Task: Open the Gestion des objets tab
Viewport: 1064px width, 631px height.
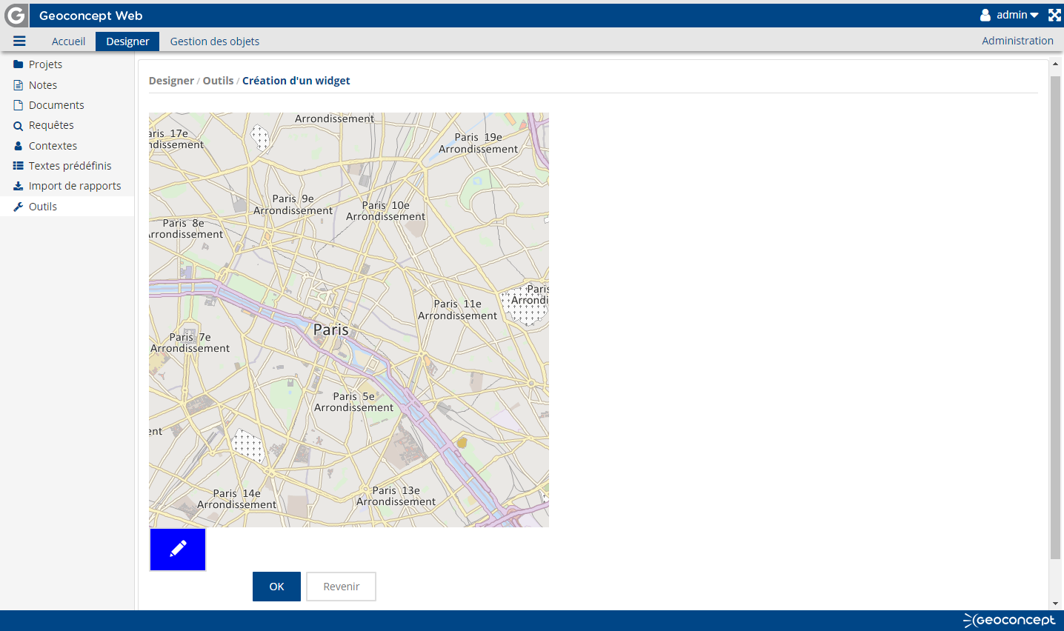Action: pos(215,41)
